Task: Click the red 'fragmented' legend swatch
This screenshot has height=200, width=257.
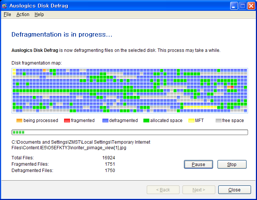Action: 67,121
